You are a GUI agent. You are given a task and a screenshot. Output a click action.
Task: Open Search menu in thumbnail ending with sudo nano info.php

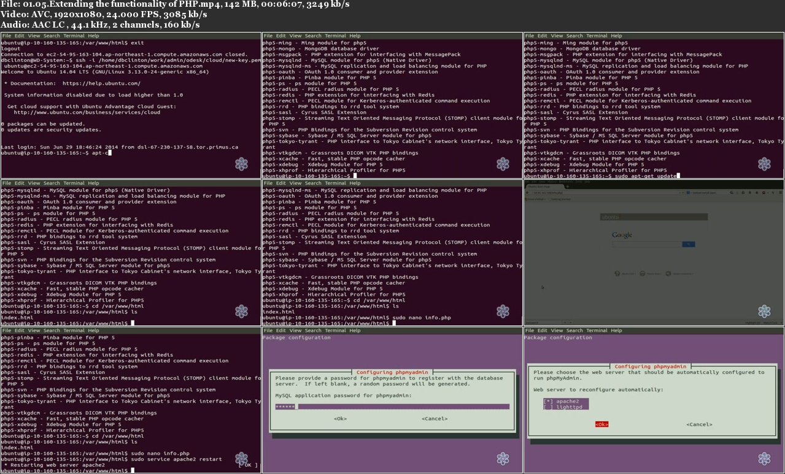coord(312,183)
